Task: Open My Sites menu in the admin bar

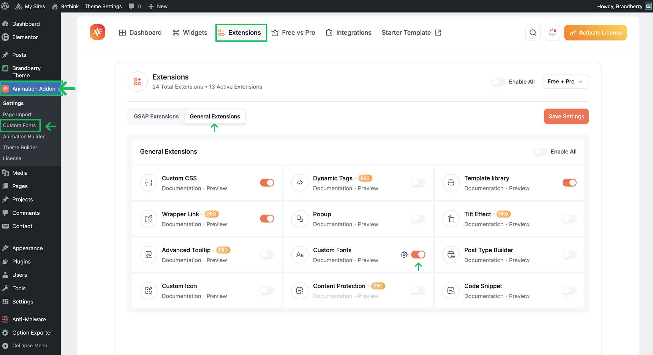Action: (x=30, y=6)
